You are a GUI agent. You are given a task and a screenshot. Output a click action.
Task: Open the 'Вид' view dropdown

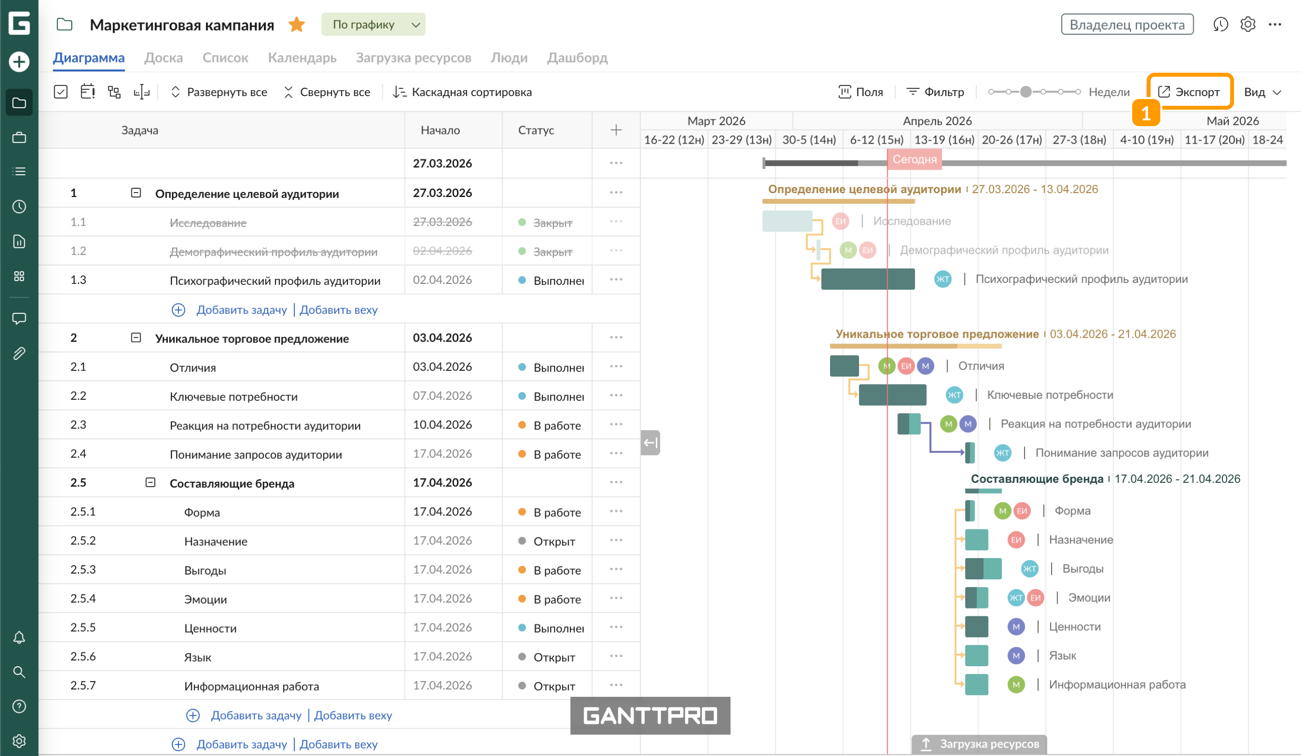[1262, 92]
